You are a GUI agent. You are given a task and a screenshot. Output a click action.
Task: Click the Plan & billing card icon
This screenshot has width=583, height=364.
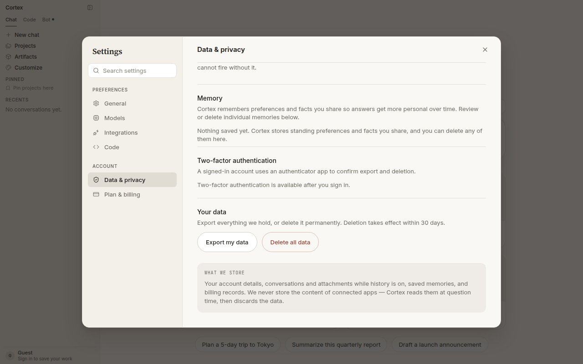click(96, 194)
